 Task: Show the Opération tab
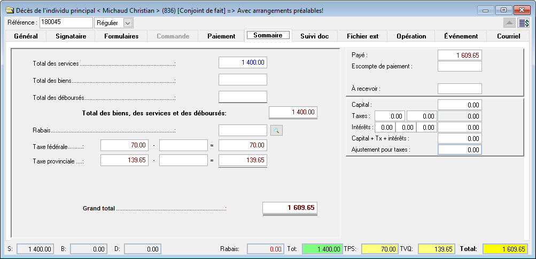(x=411, y=36)
